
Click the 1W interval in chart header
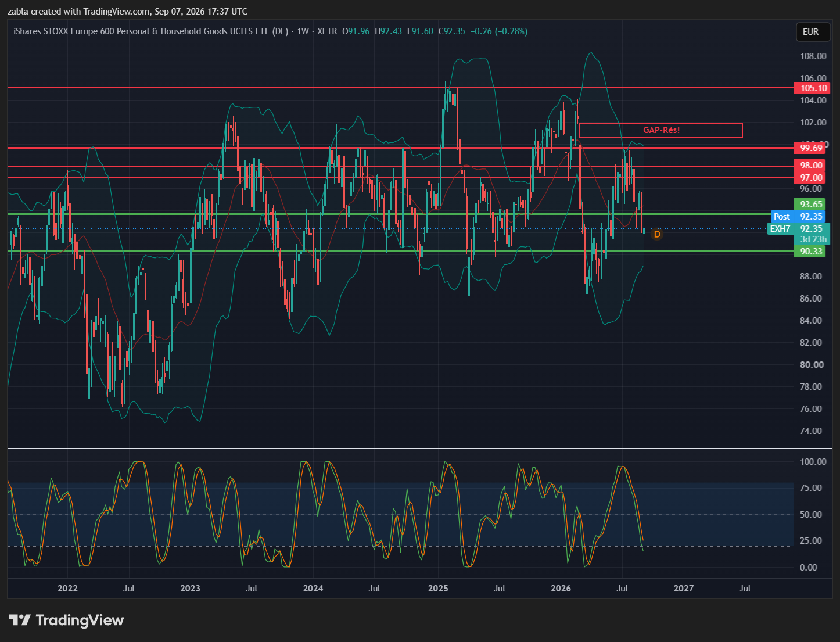pos(303,31)
